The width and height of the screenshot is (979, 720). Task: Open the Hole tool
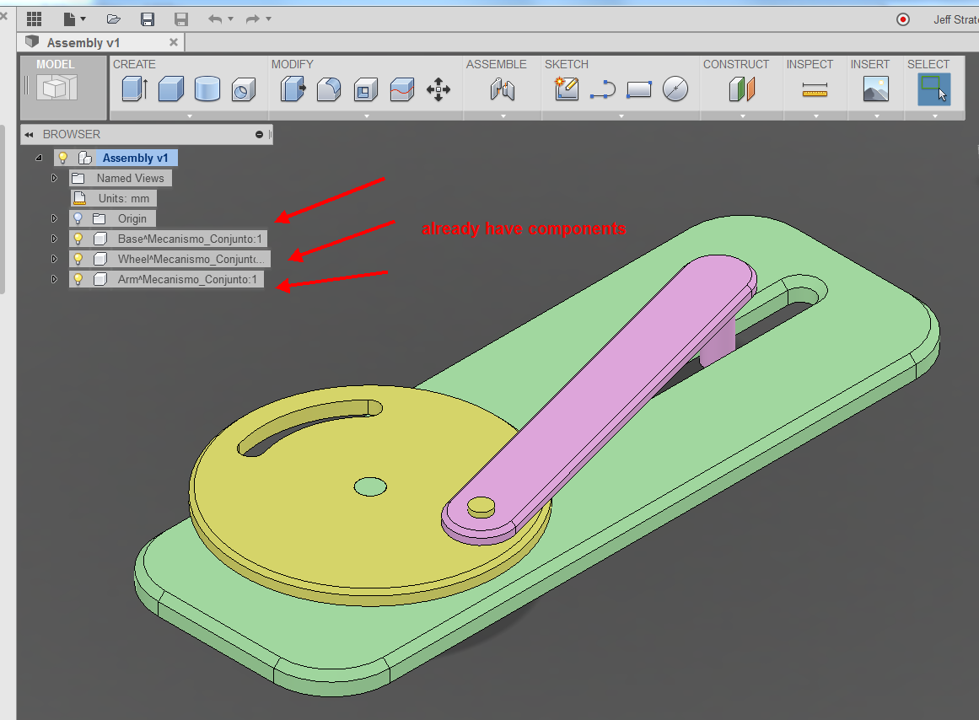click(x=245, y=89)
